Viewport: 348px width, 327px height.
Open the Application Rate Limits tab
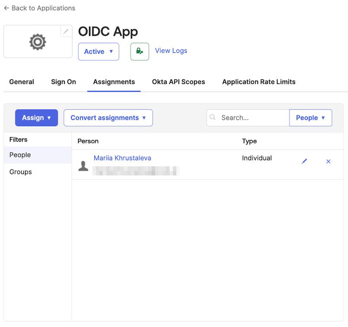(x=259, y=82)
